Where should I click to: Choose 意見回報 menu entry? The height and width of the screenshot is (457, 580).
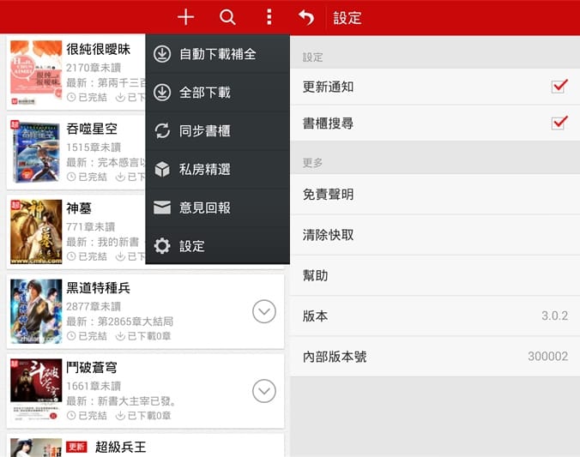pos(218,207)
